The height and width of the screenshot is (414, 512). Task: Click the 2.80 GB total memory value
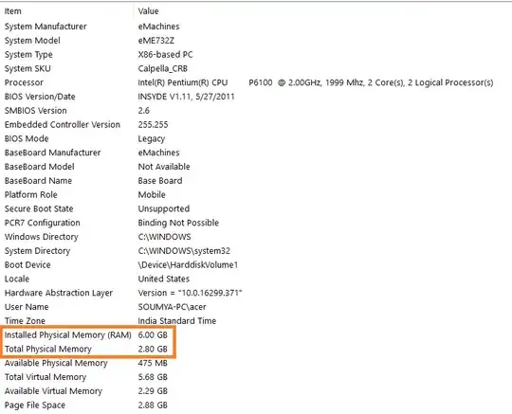point(153,349)
